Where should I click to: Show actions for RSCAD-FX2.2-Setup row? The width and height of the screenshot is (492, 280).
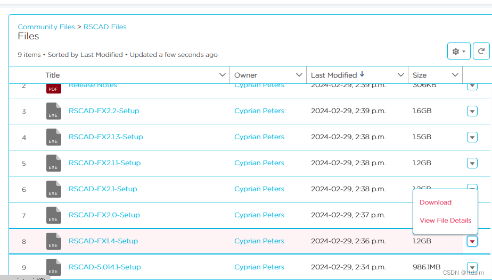click(472, 111)
